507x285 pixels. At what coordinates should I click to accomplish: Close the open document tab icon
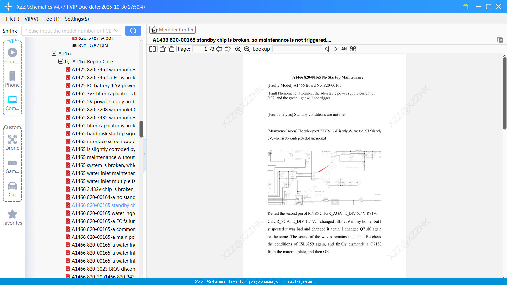pyautogui.click(x=500, y=40)
